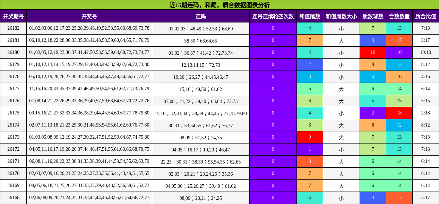
Task: Select issue number 26177
Action: click(14, 89)
